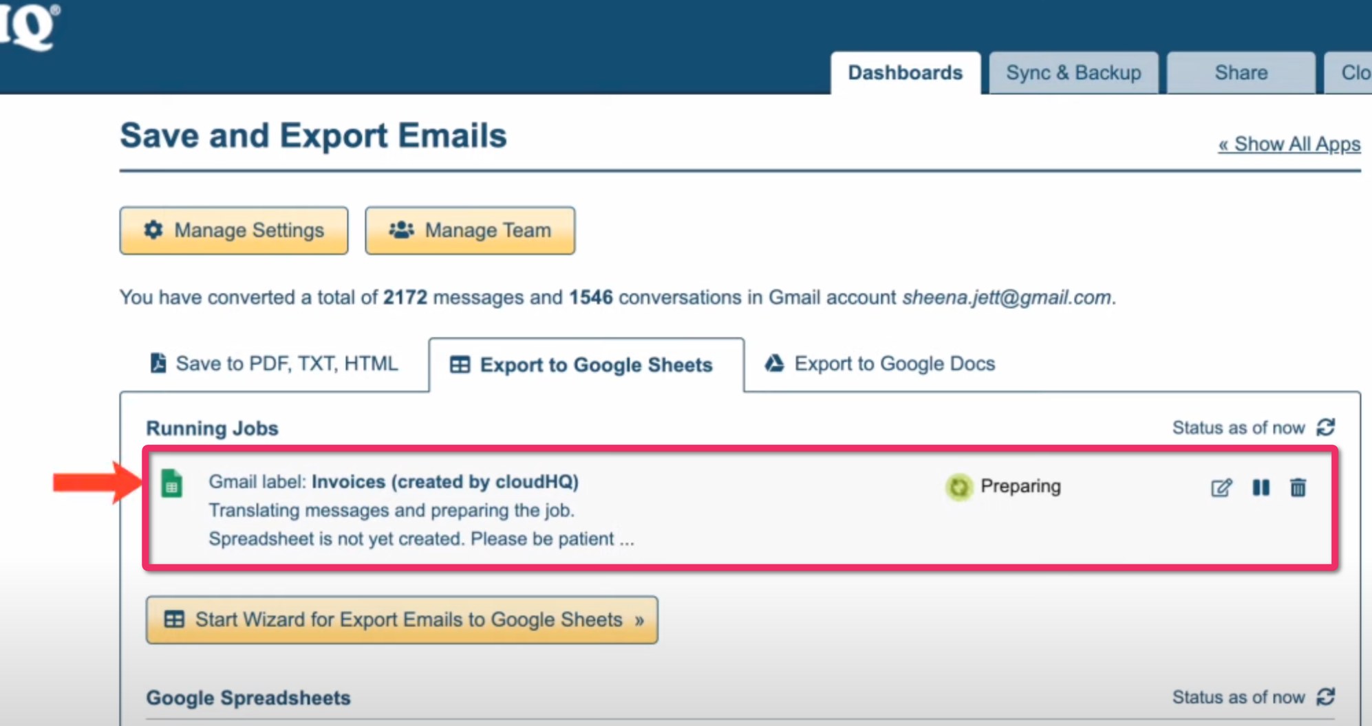Switch to the Dashboards tab
Viewport: 1372px width, 726px height.
pos(905,73)
